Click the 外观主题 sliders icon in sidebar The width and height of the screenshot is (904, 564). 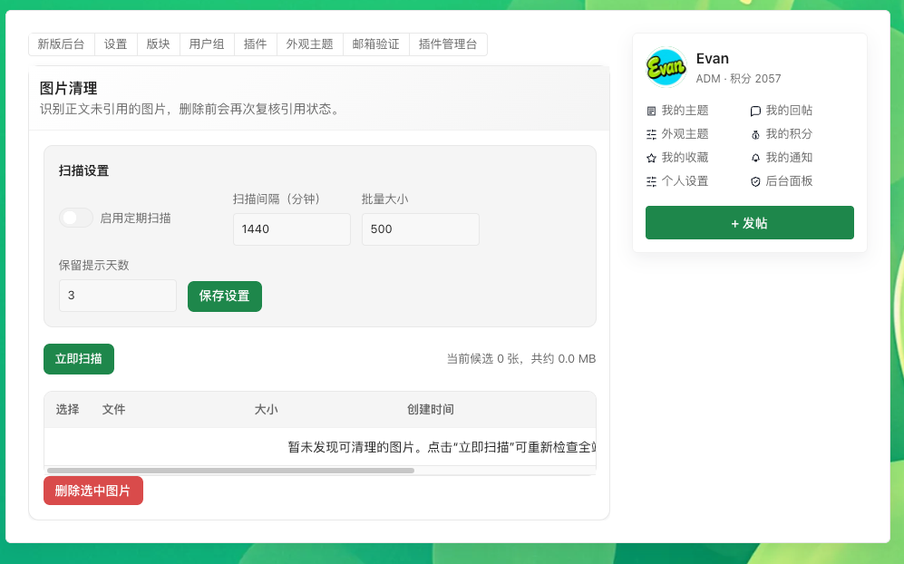coord(652,134)
